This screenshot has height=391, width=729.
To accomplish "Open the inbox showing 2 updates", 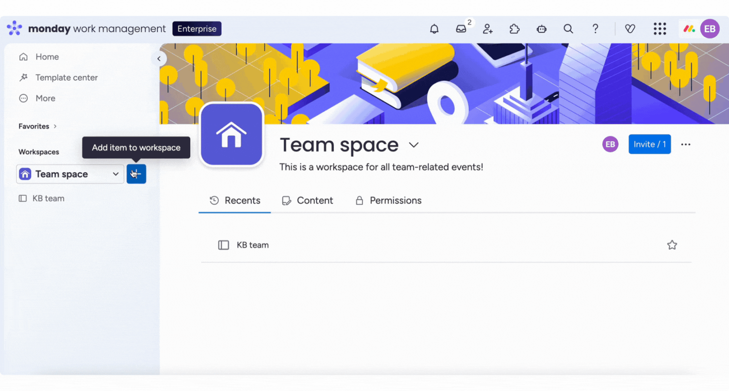I will (461, 29).
